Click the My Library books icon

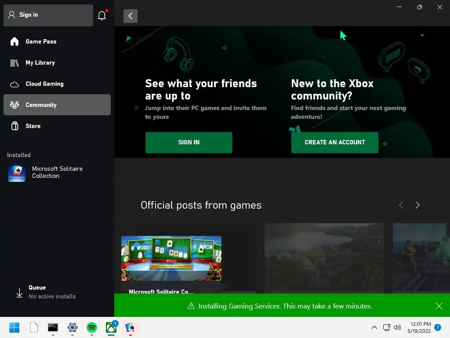tap(15, 62)
